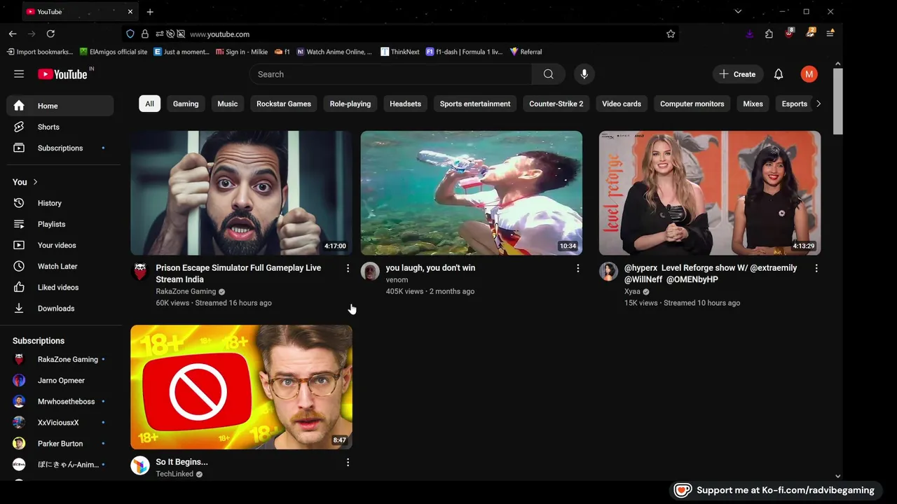The image size is (897, 504).
Task: Select the Music filter chip
Action: click(228, 104)
